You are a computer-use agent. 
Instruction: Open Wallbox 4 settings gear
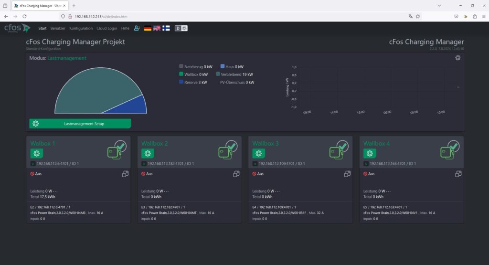(370, 153)
